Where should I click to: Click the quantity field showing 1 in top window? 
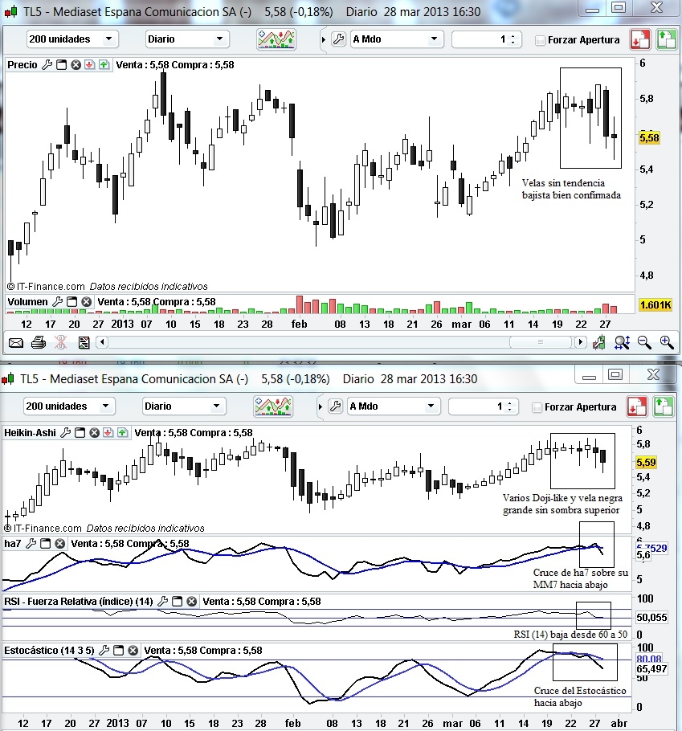[x=480, y=39]
